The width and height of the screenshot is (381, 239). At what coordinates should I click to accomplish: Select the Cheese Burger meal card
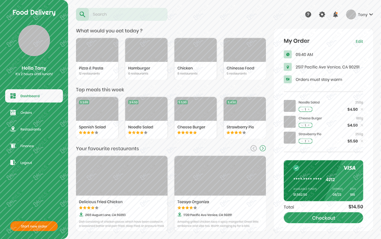(195, 118)
